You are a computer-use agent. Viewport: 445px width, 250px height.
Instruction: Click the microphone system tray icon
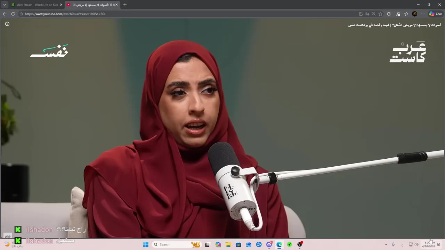click(x=393, y=244)
